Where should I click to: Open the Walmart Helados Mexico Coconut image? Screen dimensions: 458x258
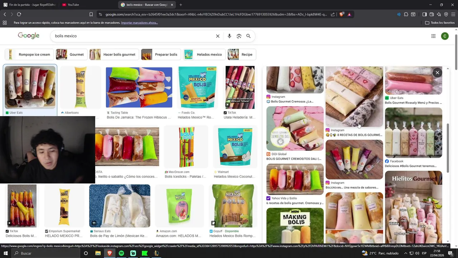tap(235, 147)
